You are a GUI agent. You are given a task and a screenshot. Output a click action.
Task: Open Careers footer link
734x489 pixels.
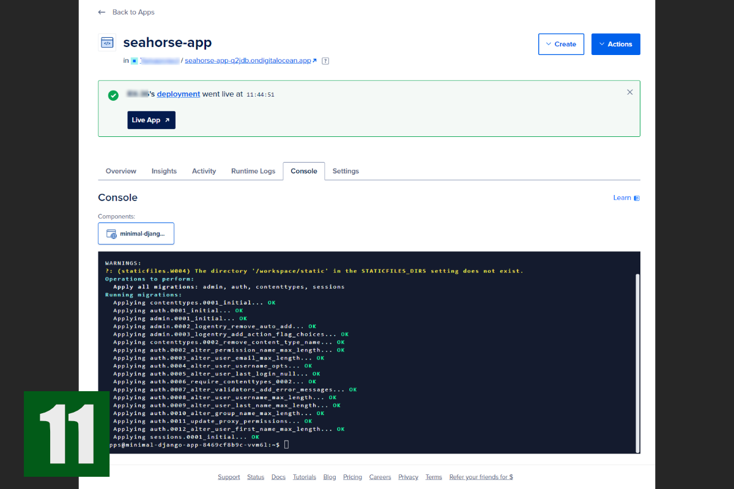pyautogui.click(x=380, y=477)
